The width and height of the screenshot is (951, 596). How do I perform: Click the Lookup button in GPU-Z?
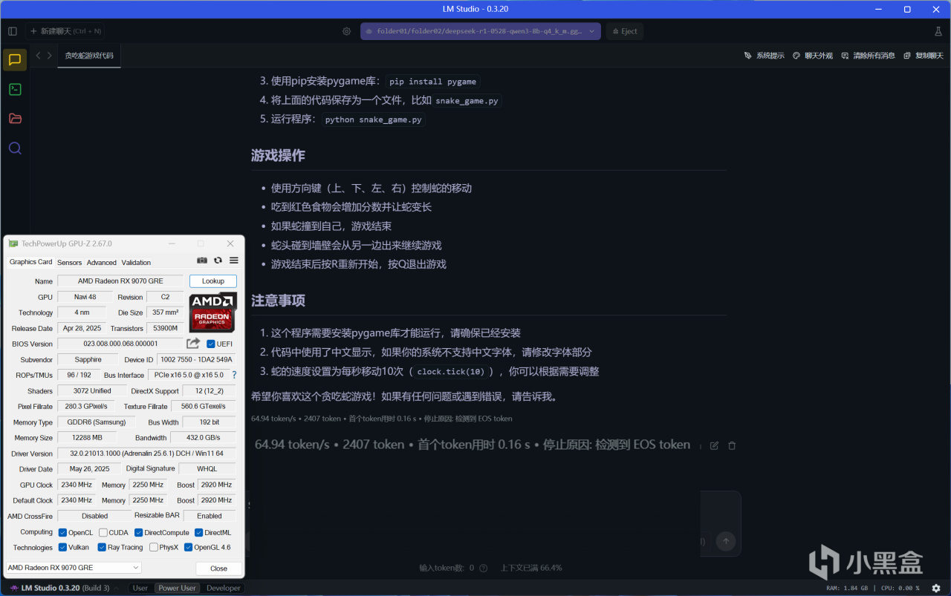pyautogui.click(x=213, y=281)
